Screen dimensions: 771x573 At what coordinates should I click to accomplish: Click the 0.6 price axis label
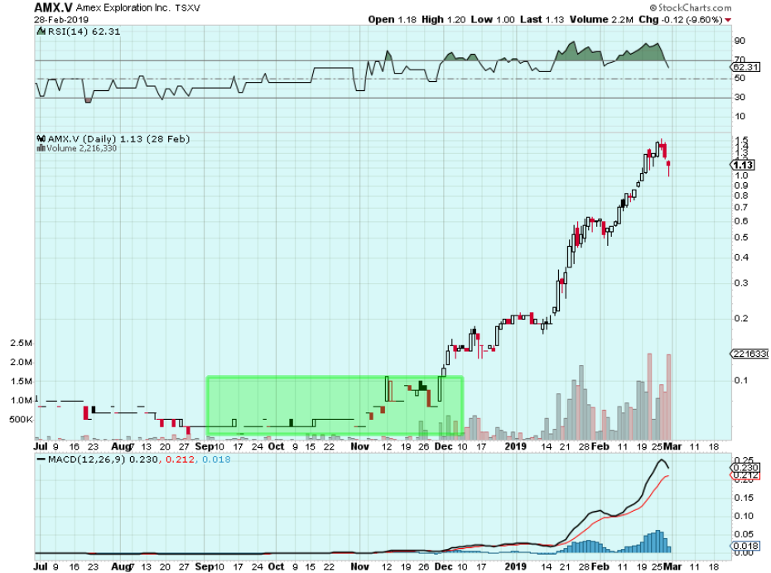pos(741,221)
